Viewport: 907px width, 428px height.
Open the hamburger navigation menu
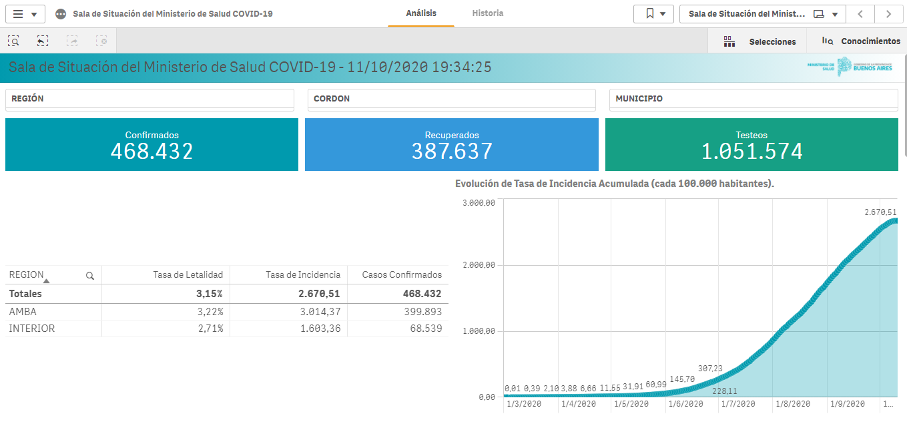tap(25, 14)
